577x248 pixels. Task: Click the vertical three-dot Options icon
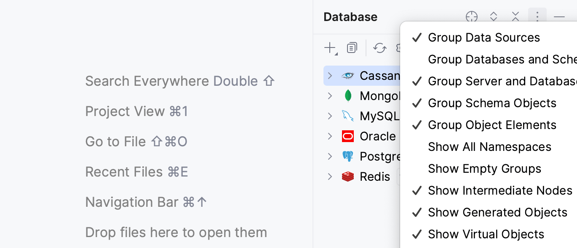click(537, 17)
